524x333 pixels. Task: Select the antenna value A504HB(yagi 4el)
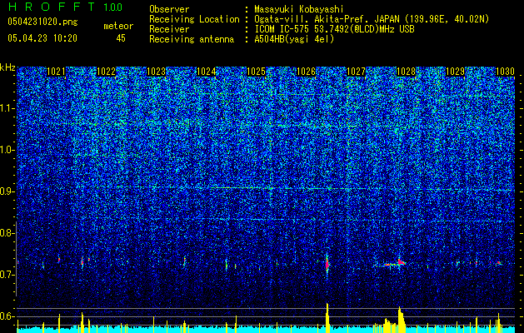coord(294,39)
